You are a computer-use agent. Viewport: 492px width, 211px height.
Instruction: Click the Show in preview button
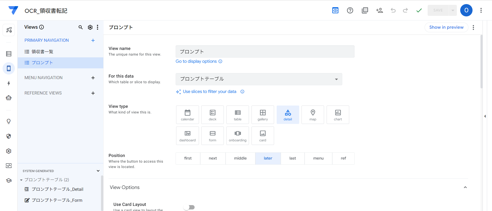[446, 27]
